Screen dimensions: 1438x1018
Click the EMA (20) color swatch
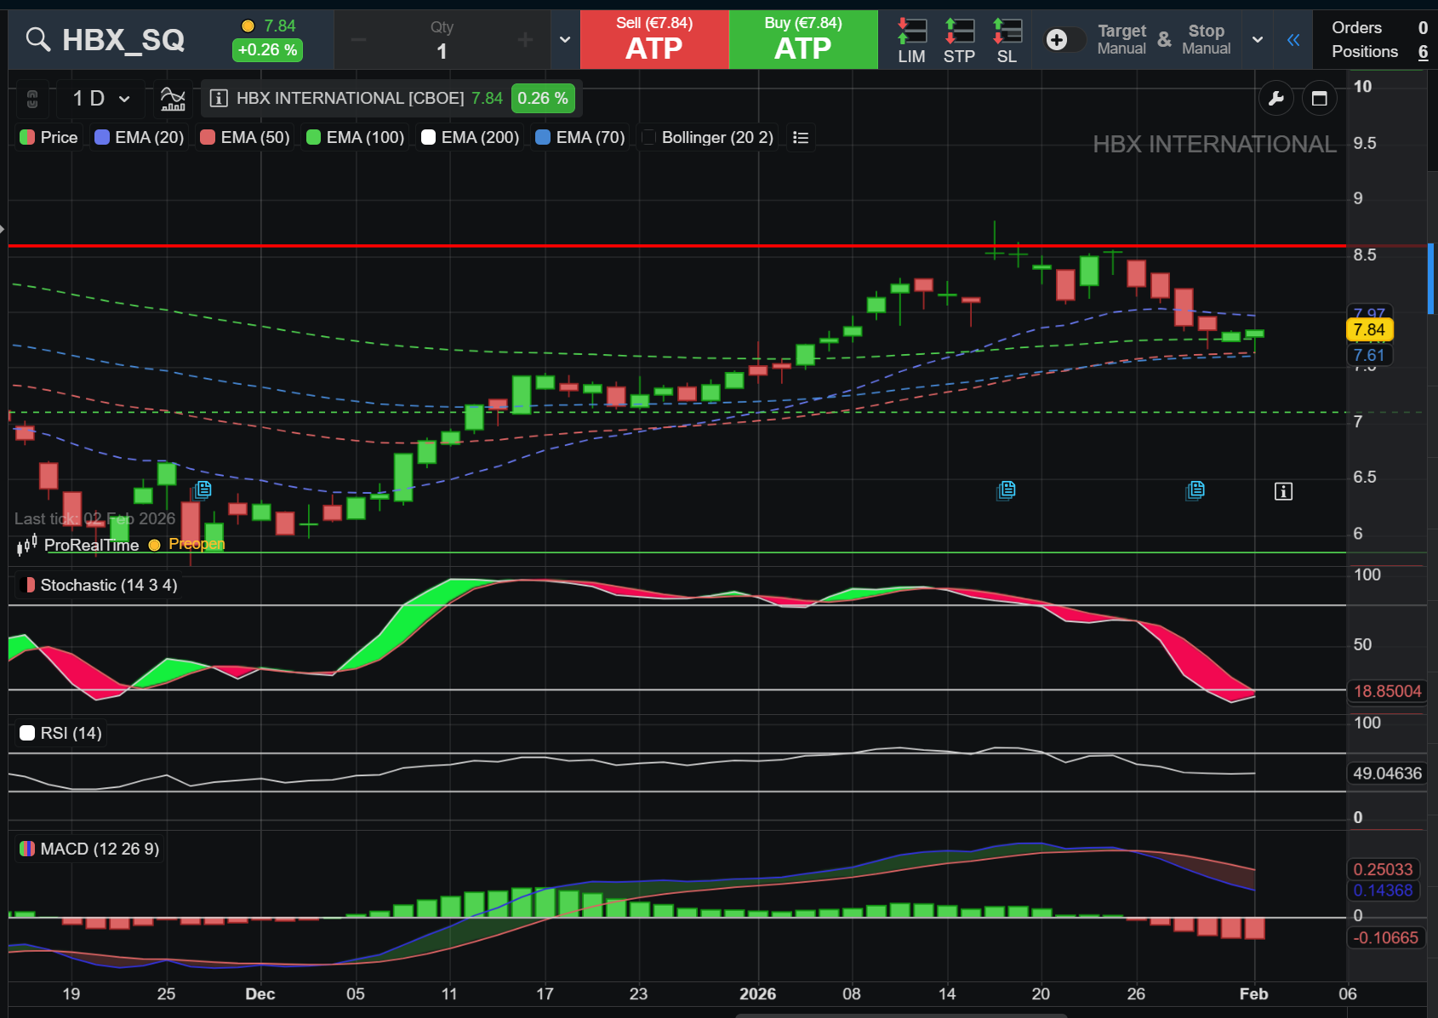(x=102, y=137)
